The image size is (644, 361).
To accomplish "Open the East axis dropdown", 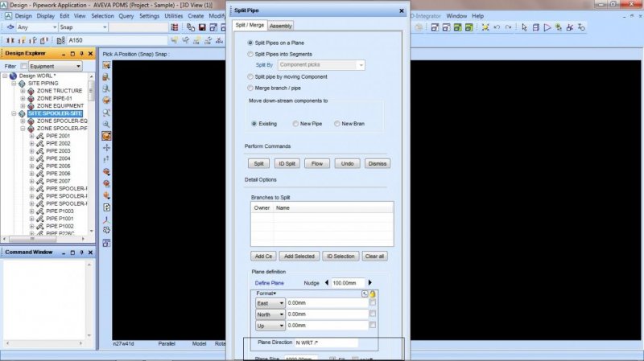I will (x=270, y=303).
